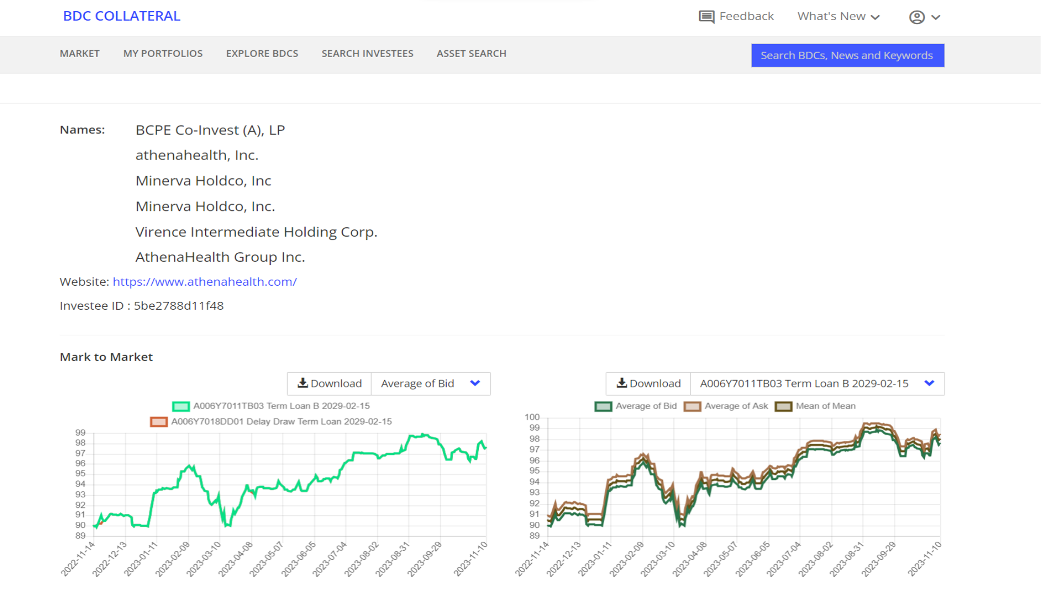Click the 'Mark to Market' heading
Image resolution: width=1044 pixels, height=596 pixels.
point(106,357)
